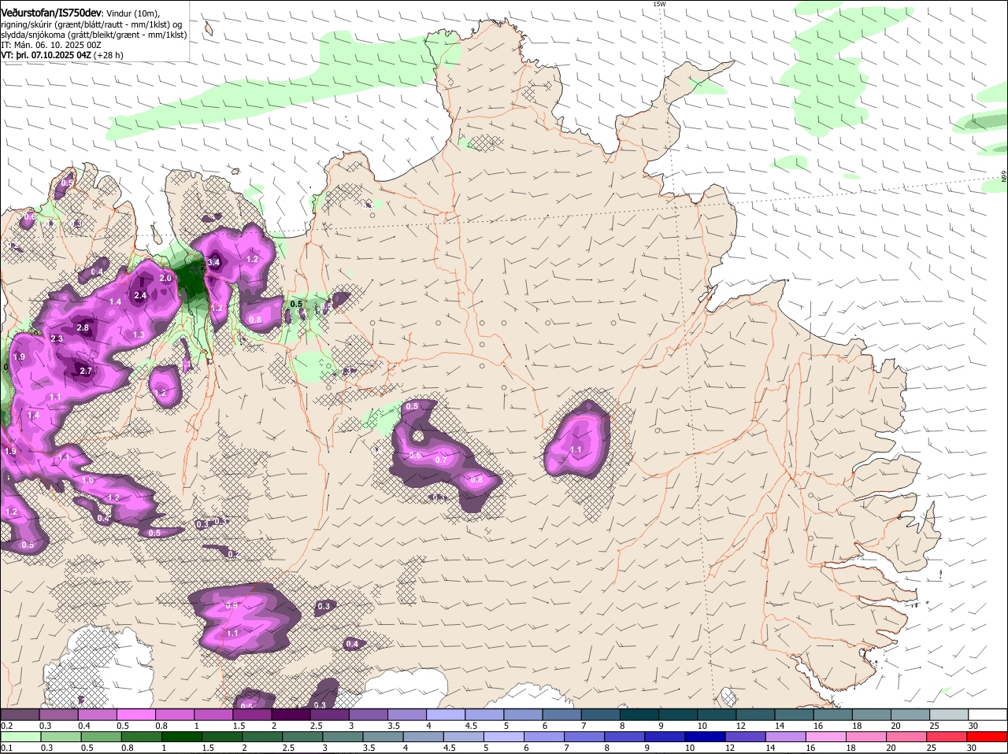Click the '0.1' label on the rain scale

[6, 748]
